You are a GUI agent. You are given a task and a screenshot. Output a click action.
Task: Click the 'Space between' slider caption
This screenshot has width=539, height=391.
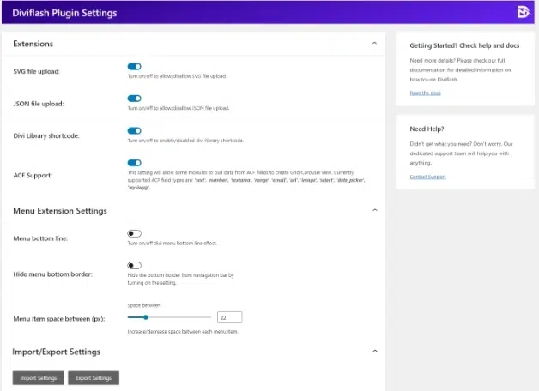pyautogui.click(x=144, y=305)
